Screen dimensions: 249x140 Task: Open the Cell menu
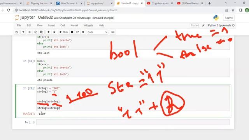click(x=63, y=25)
